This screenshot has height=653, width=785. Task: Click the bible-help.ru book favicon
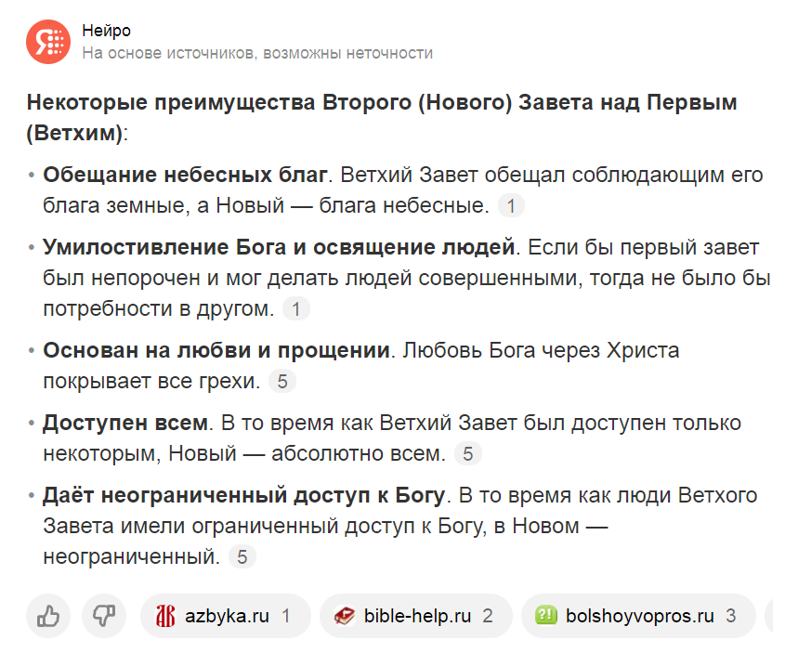[345, 616]
